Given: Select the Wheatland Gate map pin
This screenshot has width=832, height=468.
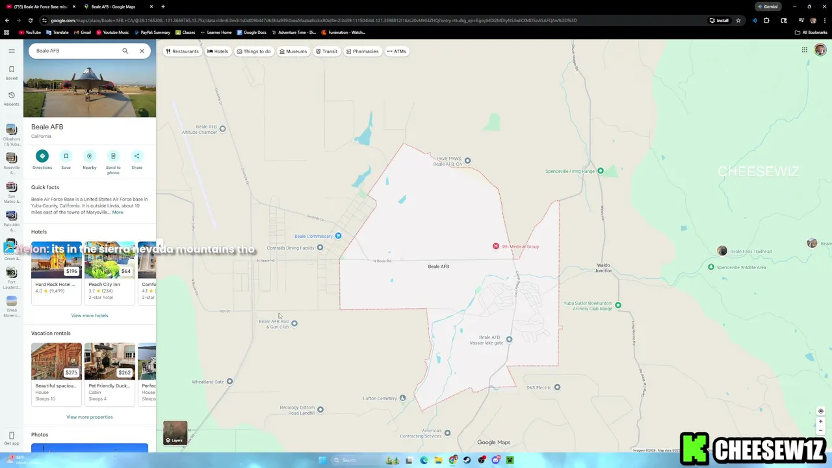Looking at the screenshot, I should (229, 382).
